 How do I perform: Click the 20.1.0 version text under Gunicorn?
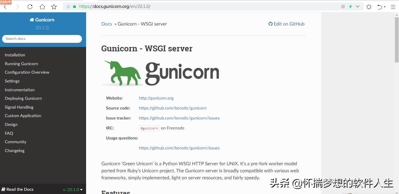tap(42, 28)
